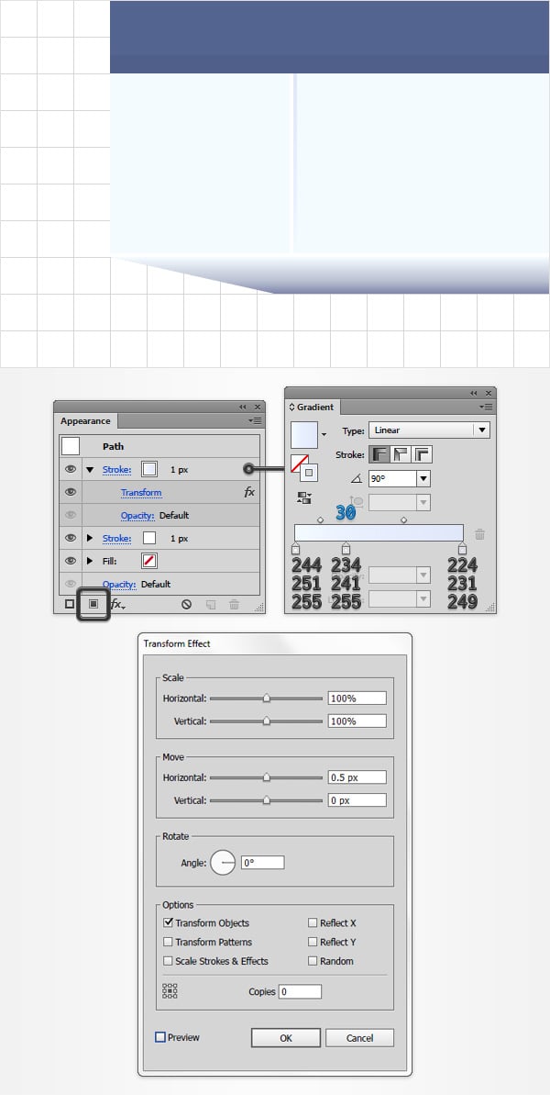This screenshot has width=550, height=1095.
Task: Hide the first Stroke attribute
Action: coord(71,469)
